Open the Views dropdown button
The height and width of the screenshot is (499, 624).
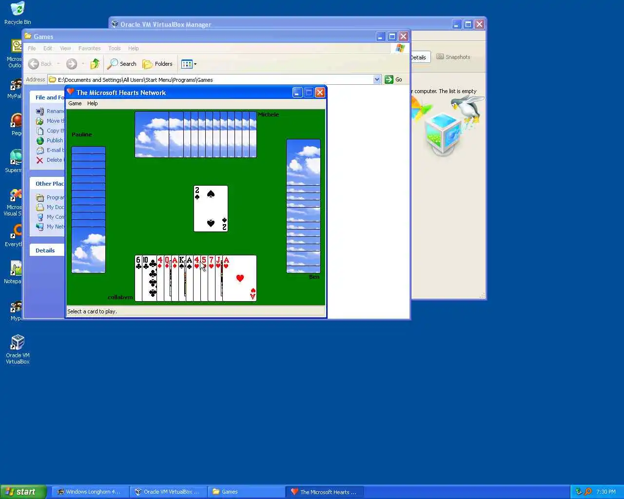point(189,64)
